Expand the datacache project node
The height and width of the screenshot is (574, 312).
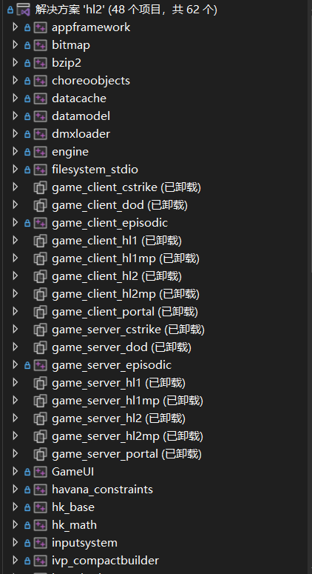click(x=15, y=98)
